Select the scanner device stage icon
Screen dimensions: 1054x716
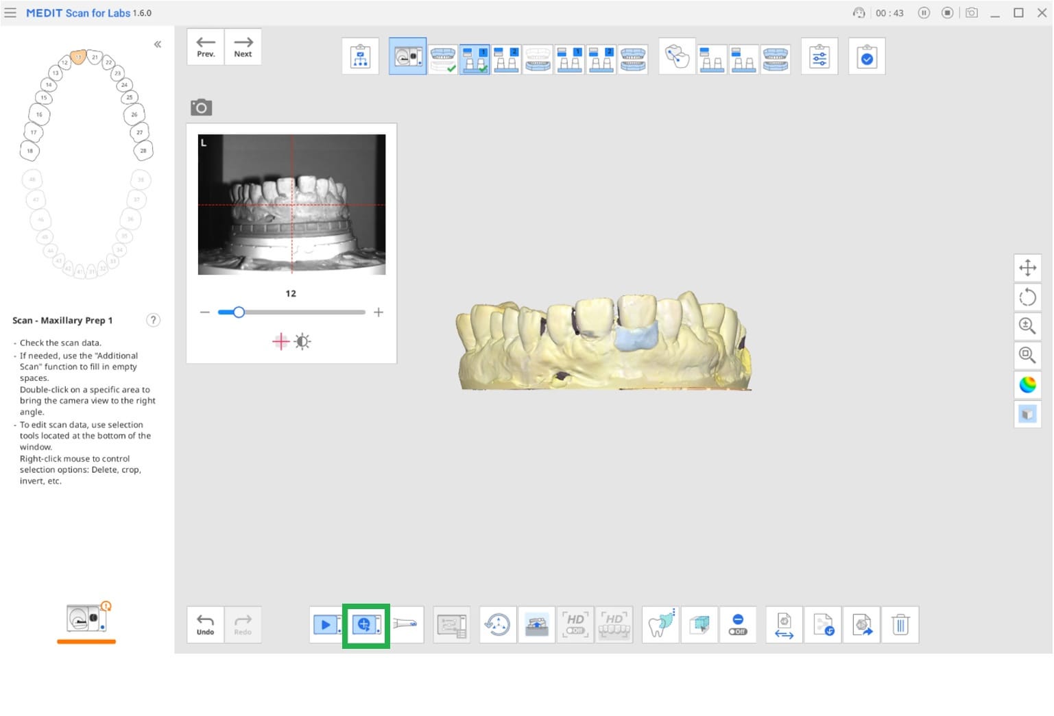tap(407, 57)
